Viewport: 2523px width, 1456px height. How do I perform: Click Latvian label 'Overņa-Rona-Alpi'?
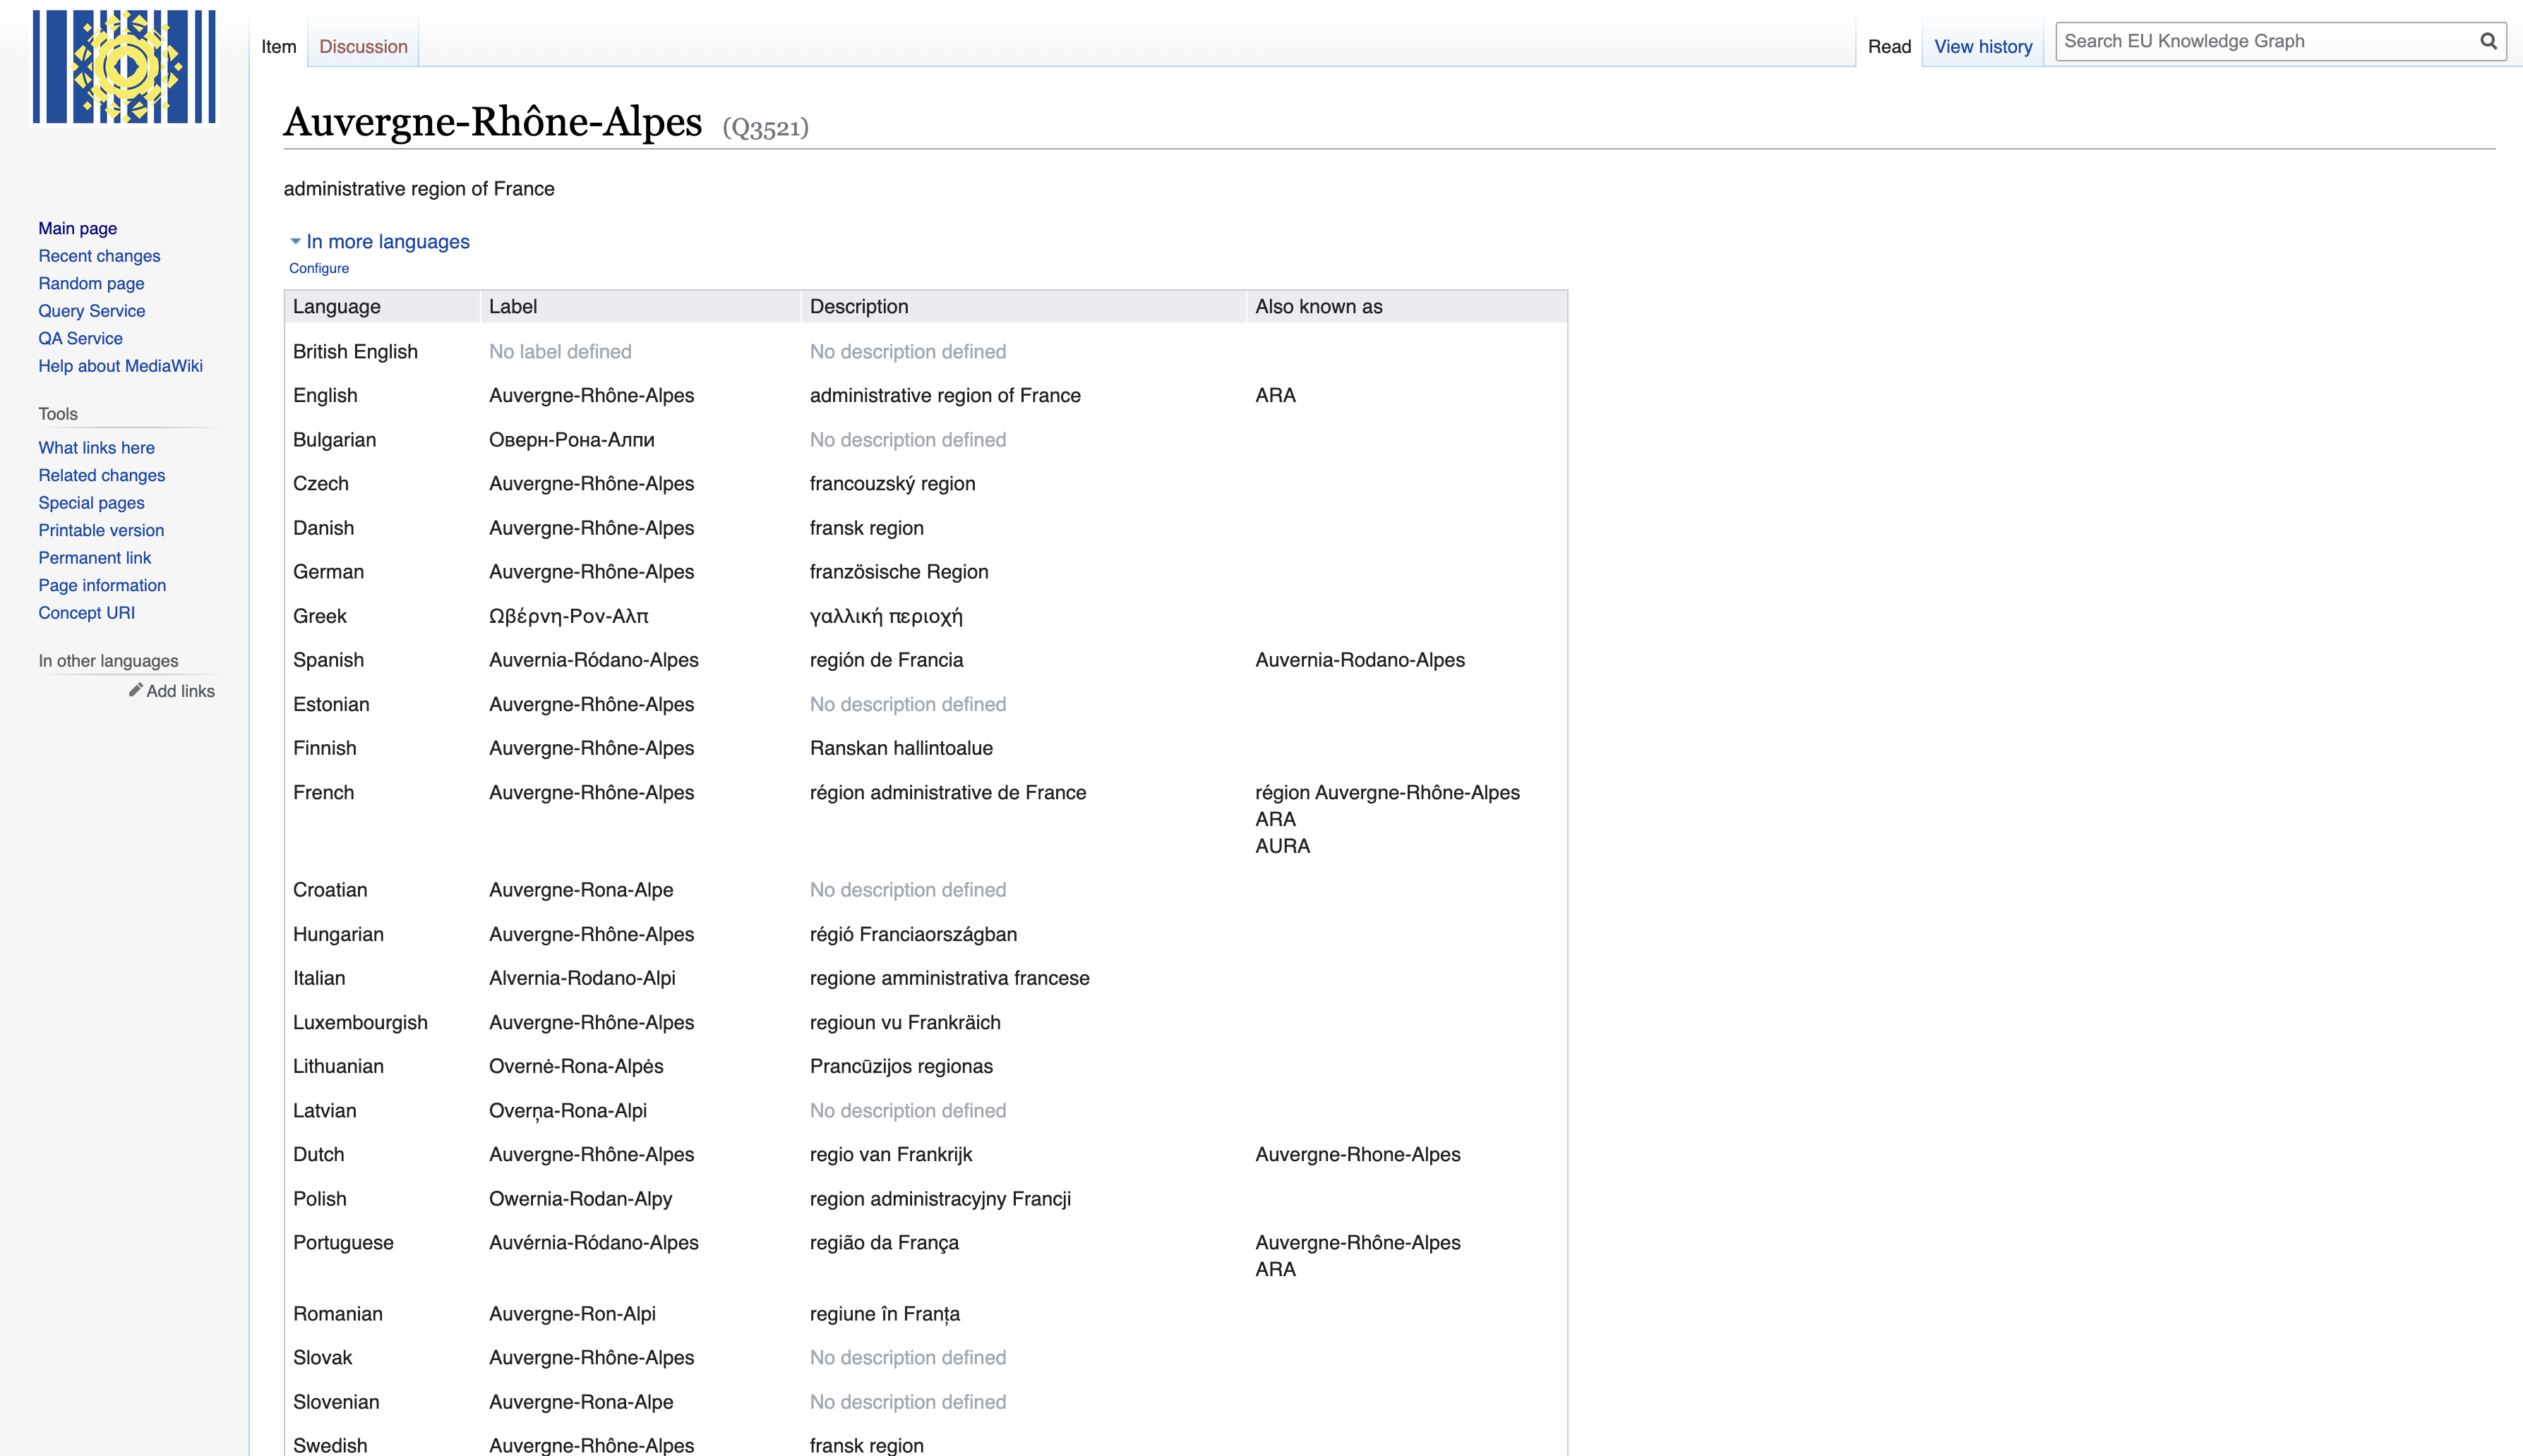click(x=568, y=1111)
